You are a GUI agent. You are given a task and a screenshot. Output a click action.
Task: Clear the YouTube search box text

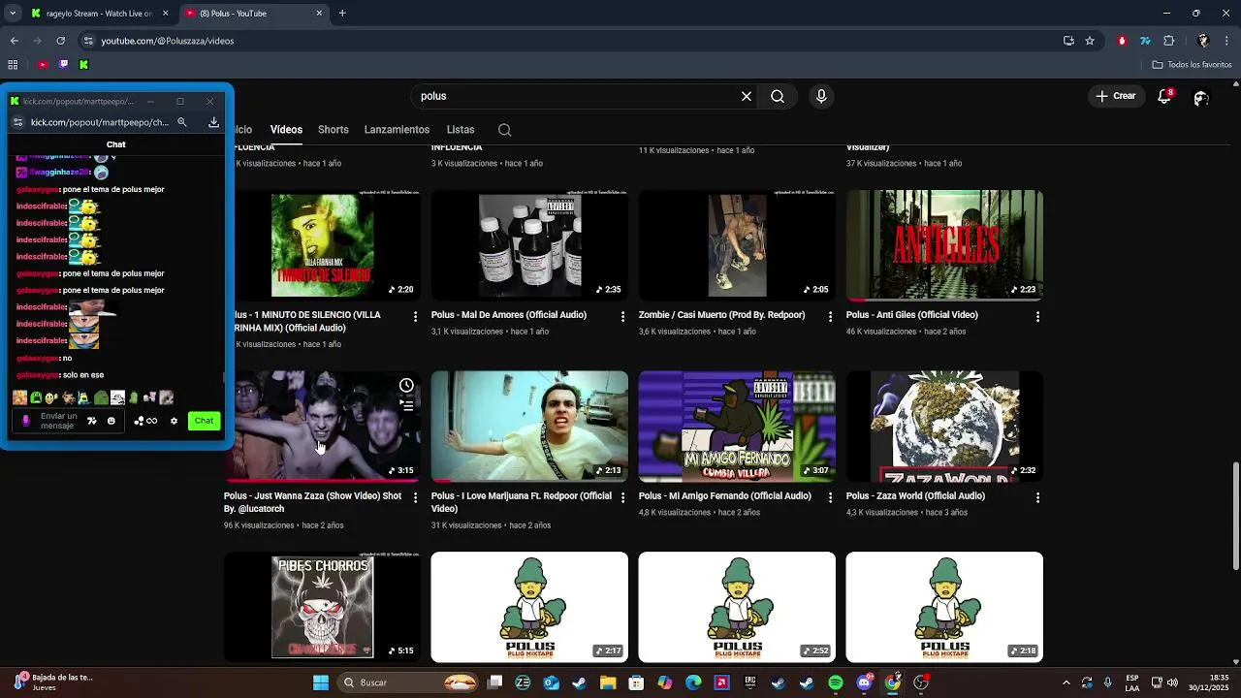click(x=747, y=96)
